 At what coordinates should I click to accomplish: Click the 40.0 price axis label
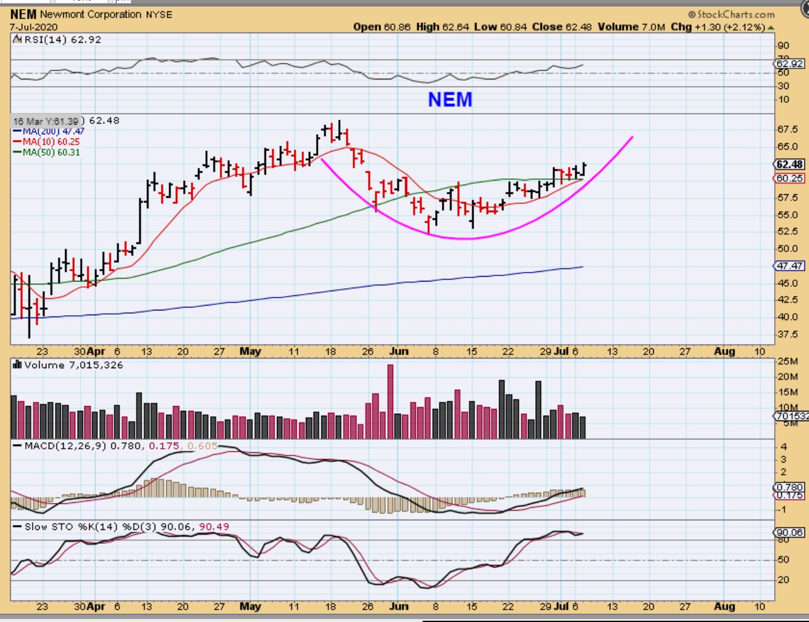(787, 317)
